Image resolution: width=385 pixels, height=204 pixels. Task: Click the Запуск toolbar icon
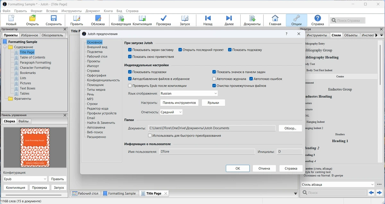tap(185, 20)
